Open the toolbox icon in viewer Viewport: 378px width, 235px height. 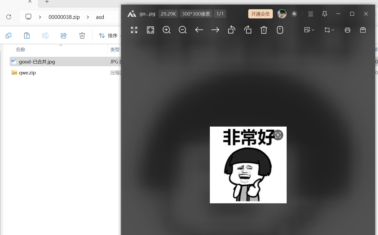coord(363,30)
